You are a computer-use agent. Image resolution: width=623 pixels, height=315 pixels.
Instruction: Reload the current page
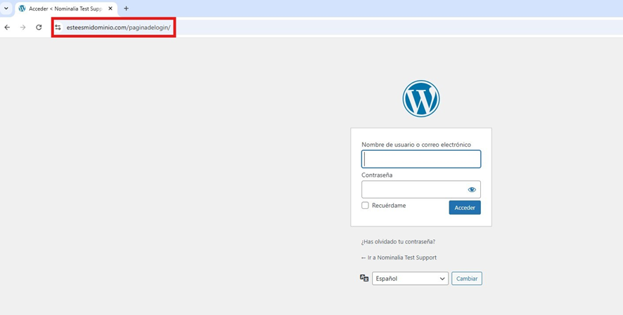tap(39, 27)
